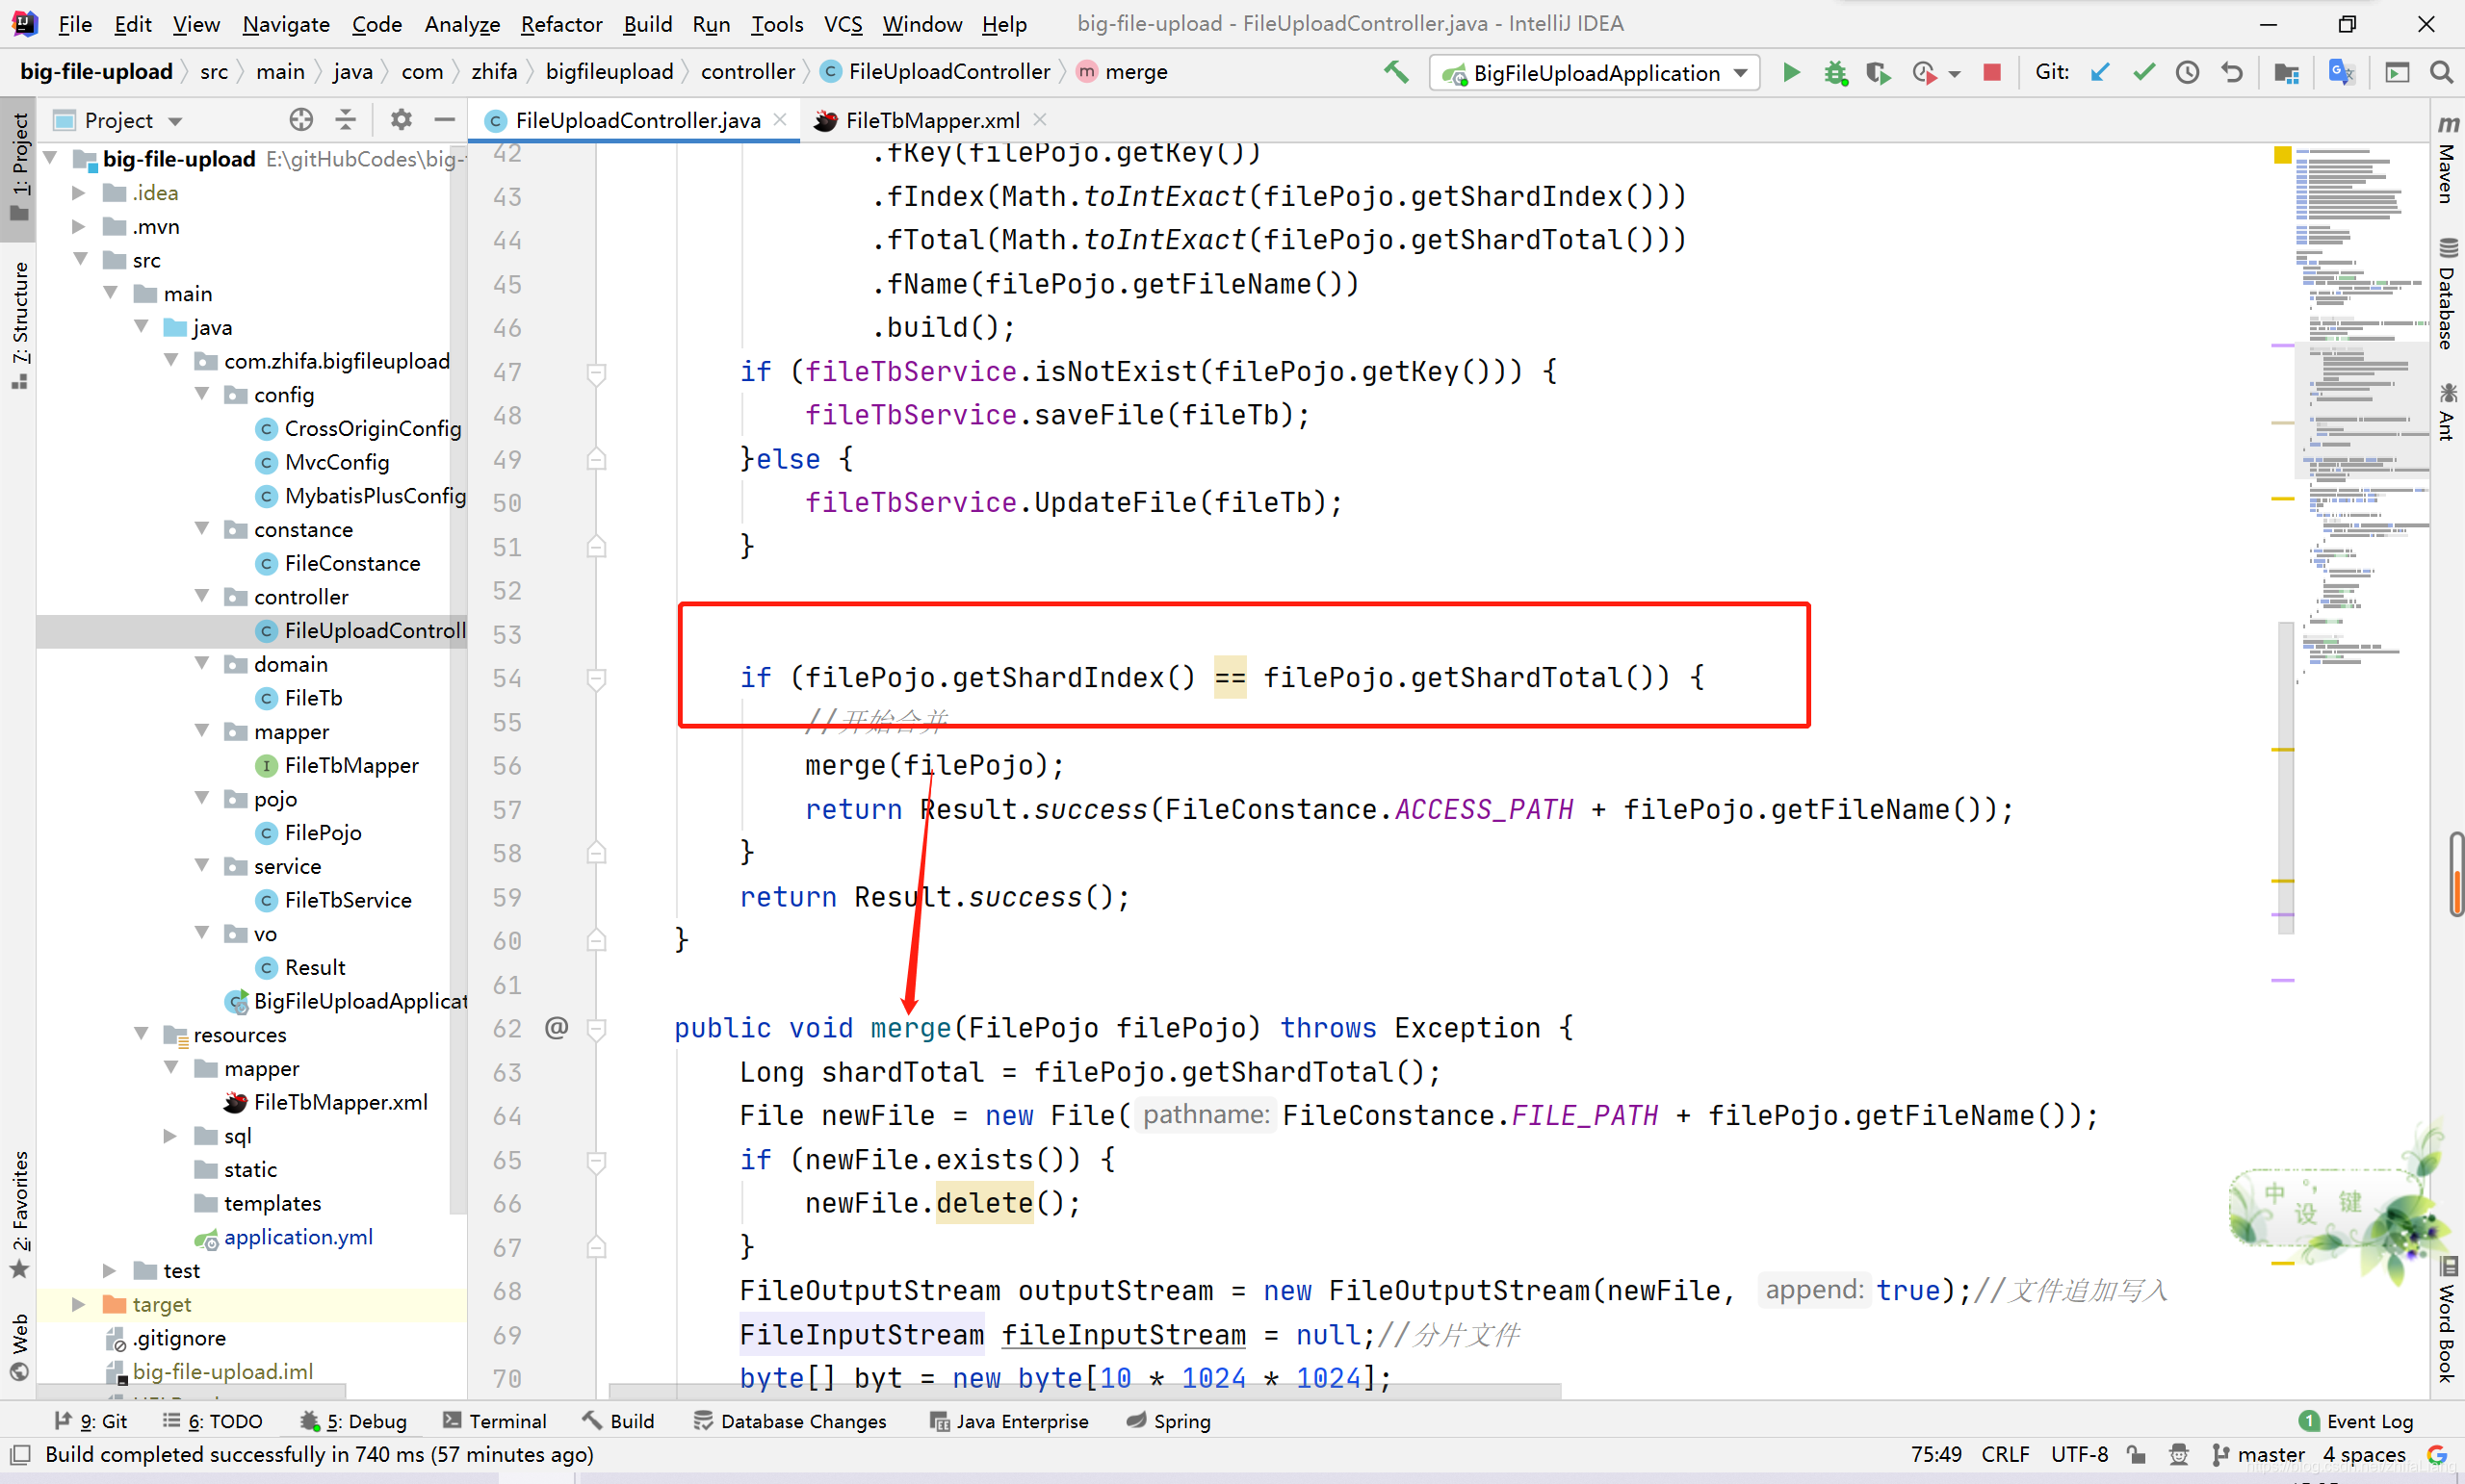2465x1484 pixels.
Task: Toggle the fold marker at line 62
Action: pos(596,1028)
